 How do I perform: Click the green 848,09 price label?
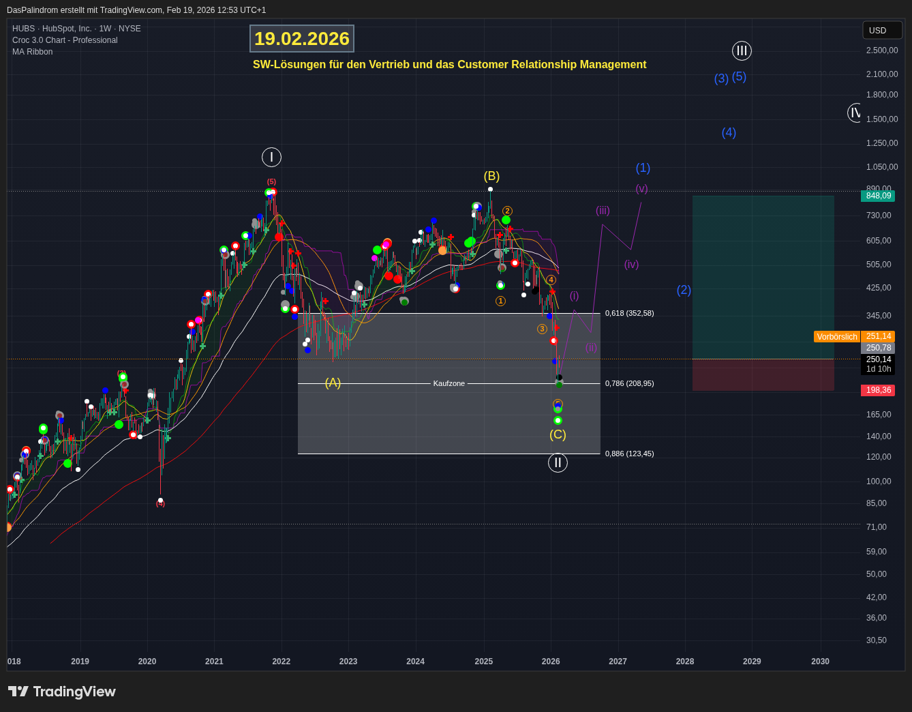(x=878, y=196)
